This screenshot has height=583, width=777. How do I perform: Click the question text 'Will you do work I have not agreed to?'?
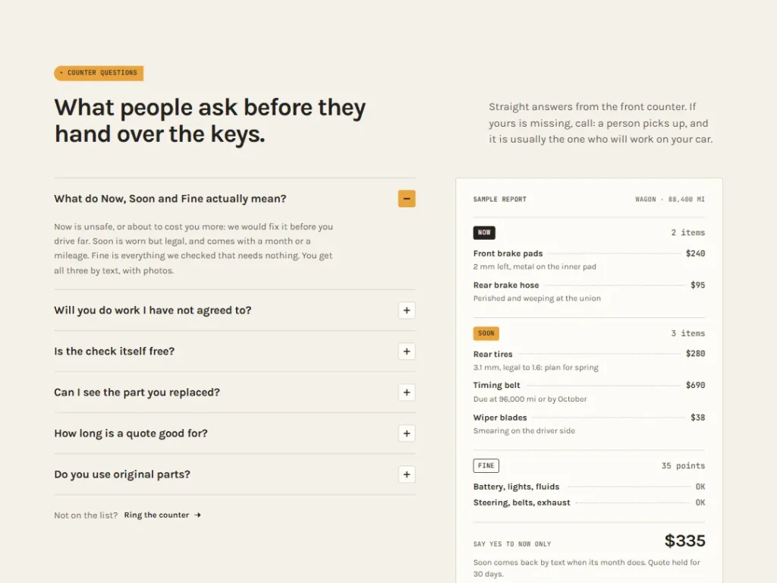153,310
